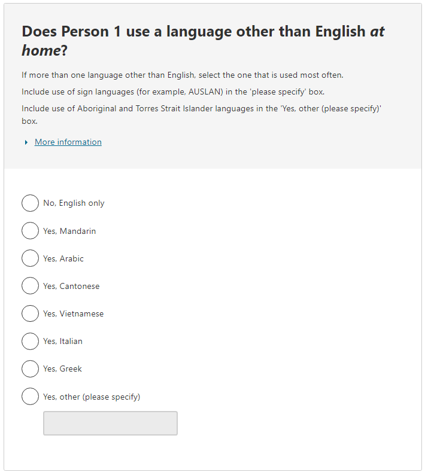Expand the triangle arrow beside More information
Screen dimensions: 425x475
pos(26,142)
